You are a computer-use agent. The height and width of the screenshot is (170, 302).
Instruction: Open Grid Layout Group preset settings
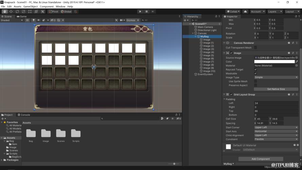293,95
